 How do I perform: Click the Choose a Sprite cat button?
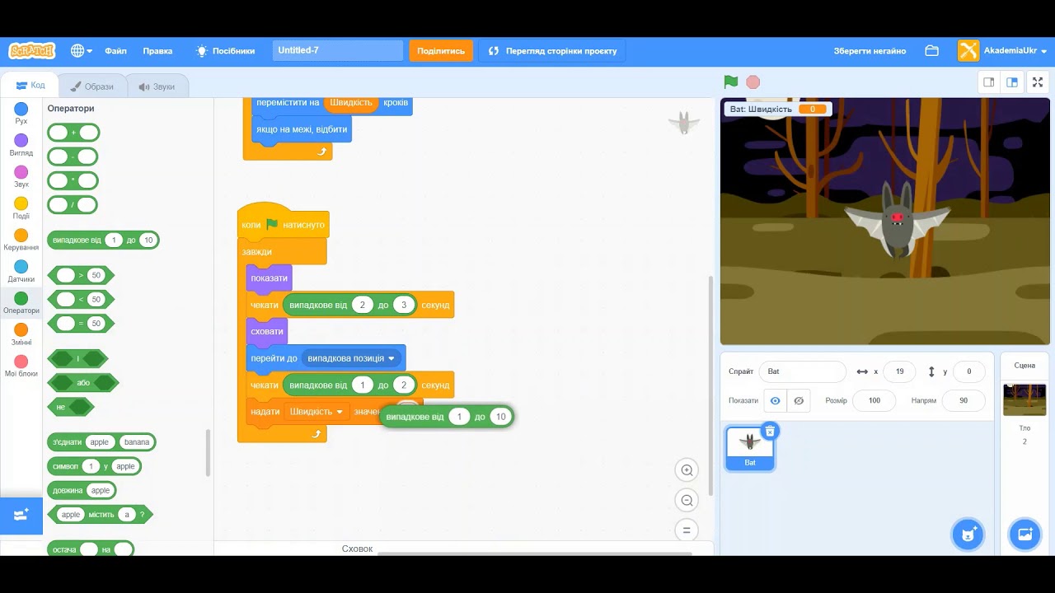(x=968, y=534)
